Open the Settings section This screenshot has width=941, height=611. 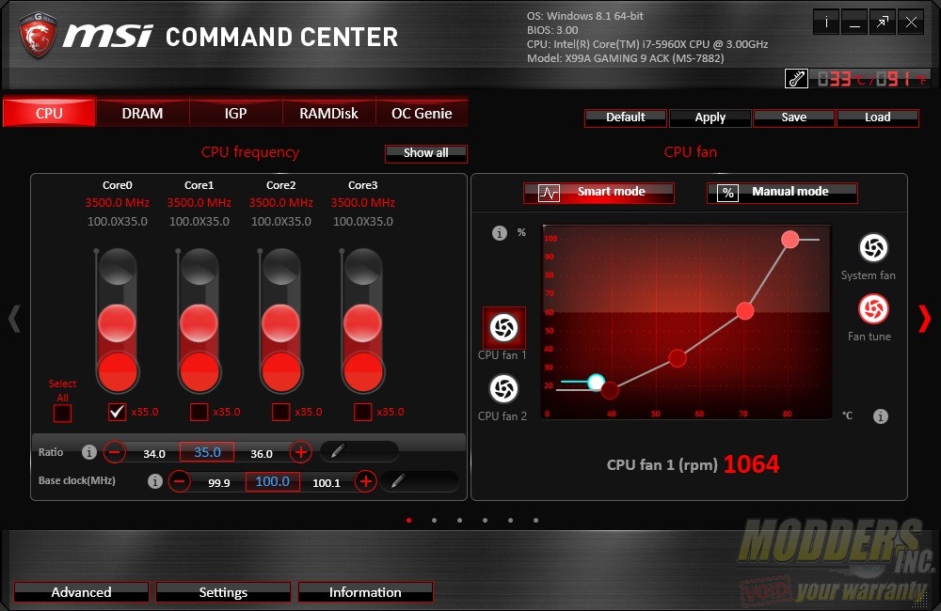click(x=223, y=592)
